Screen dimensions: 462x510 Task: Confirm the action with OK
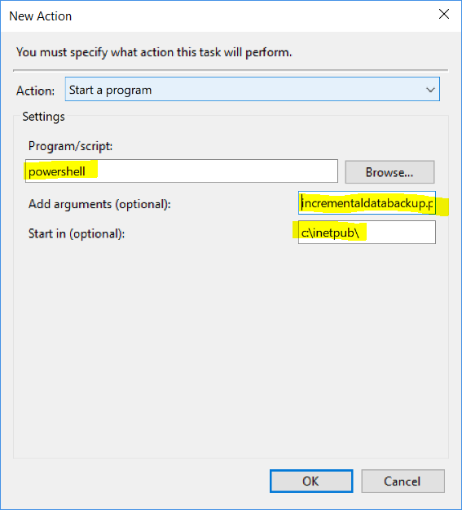point(311,481)
